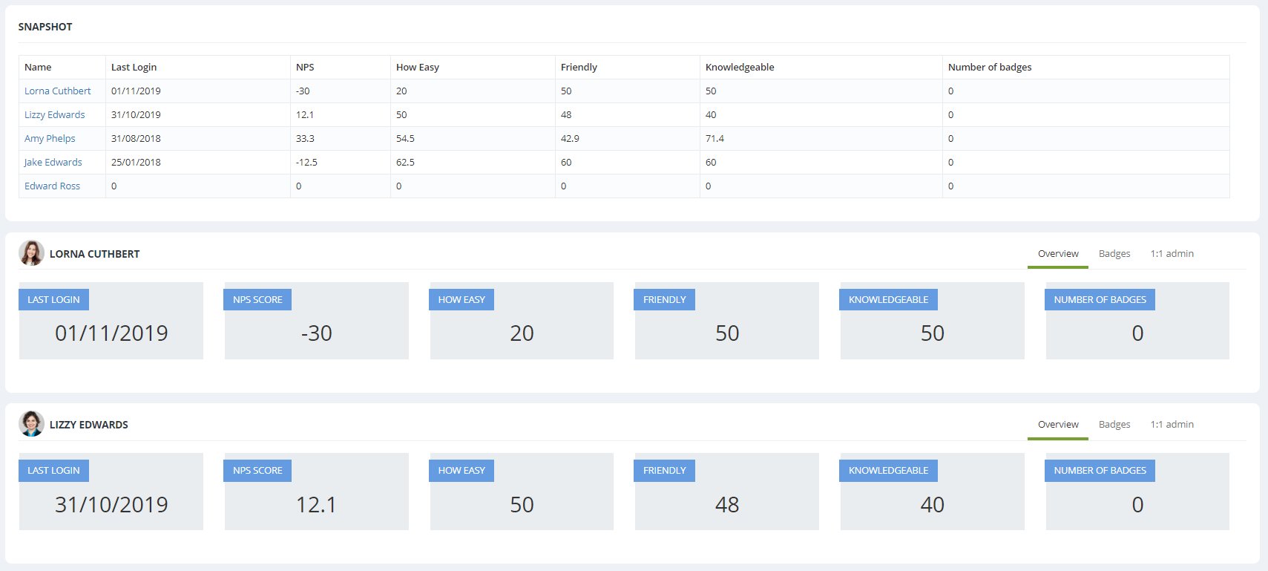This screenshot has height=571, width=1268.
Task: Click Lizzy Edwards' avatar photo
Action: click(31, 424)
